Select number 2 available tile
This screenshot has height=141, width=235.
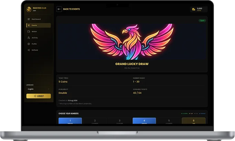pyautogui.click(x=95, y=121)
